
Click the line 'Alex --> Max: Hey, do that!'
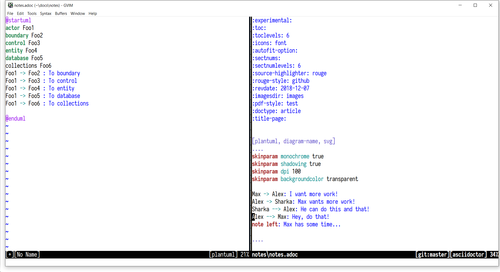(x=290, y=217)
